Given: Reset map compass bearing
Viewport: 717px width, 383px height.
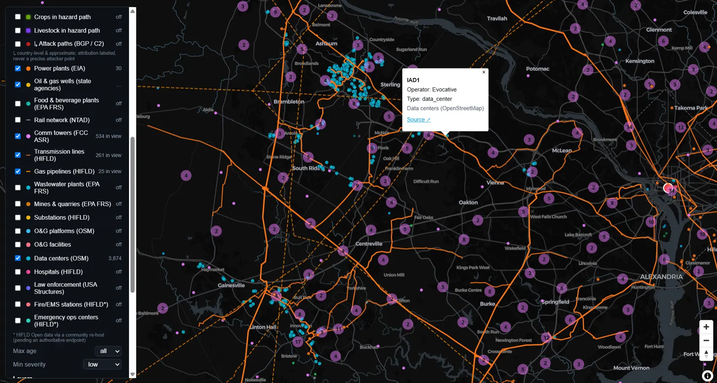Looking at the screenshot, I should [x=706, y=354].
